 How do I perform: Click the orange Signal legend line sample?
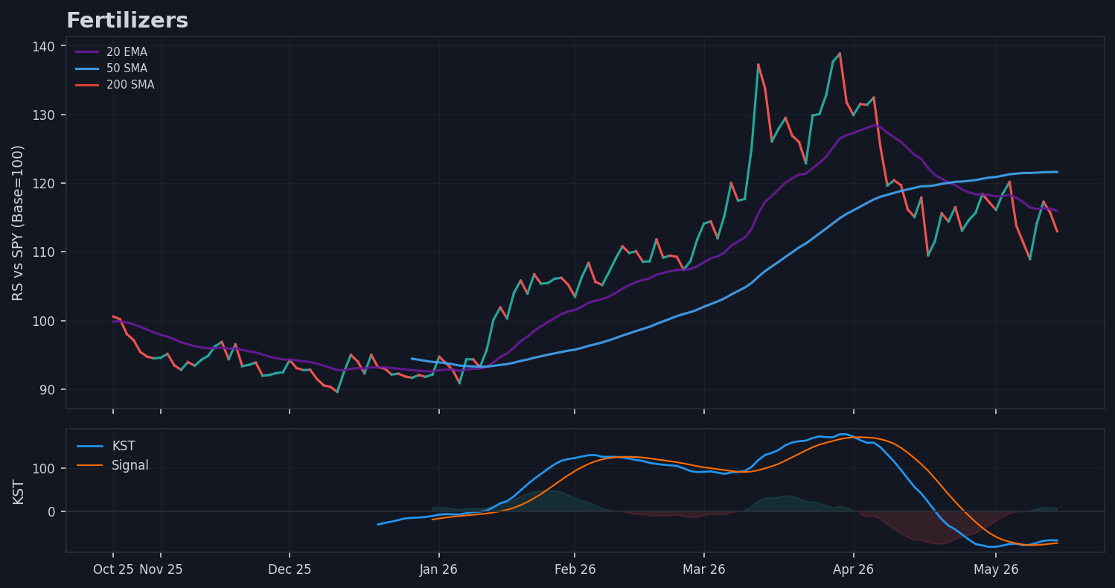tap(89, 466)
